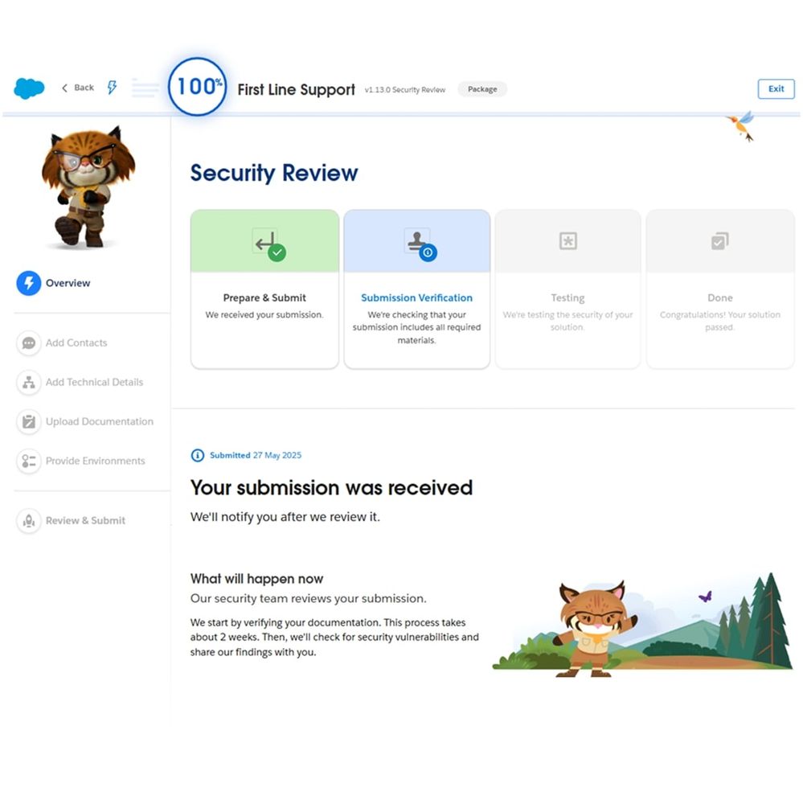Exit the security review wizard
The width and height of the screenshot is (803, 804).
[x=776, y=88]
